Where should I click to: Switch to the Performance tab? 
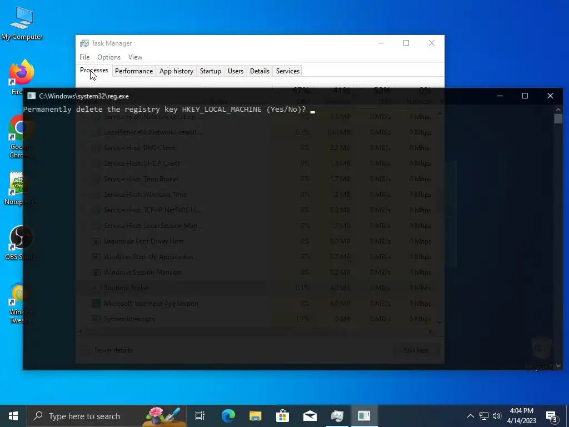point(134,71)
